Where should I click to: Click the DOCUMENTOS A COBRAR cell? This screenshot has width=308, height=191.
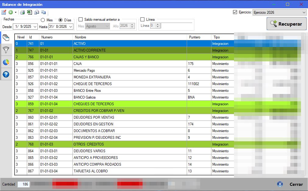(x=130, y=131)
